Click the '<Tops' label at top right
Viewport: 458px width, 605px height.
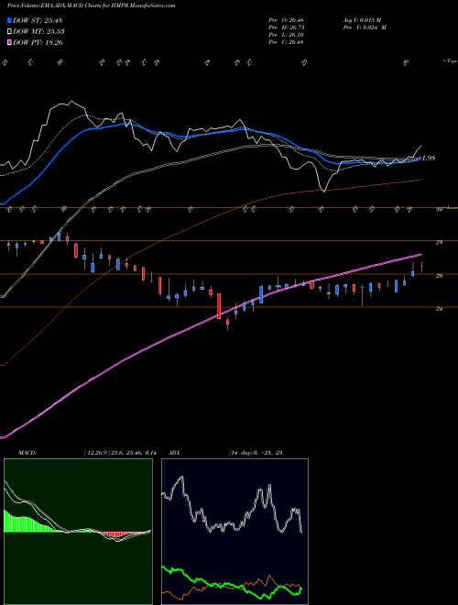(x=450, y=61)
